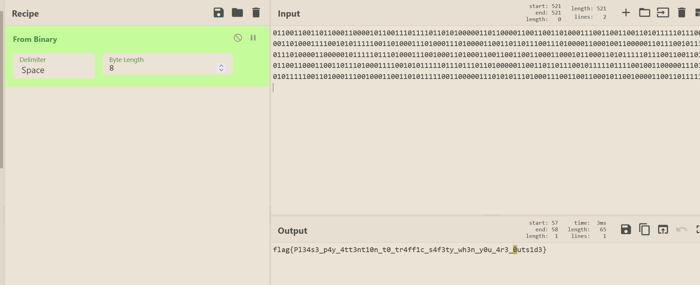Copy raw output to clipboard
The image size is (700, 285).
644,229
